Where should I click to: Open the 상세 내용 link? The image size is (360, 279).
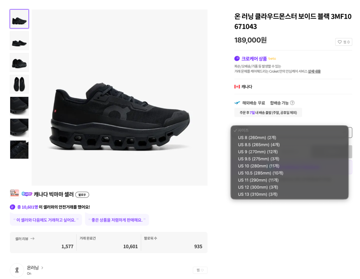314,71
